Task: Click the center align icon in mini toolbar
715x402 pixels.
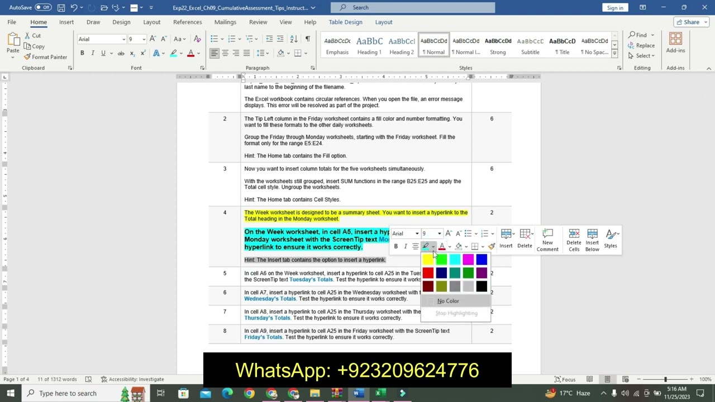Action: click(x=416, y=246)
